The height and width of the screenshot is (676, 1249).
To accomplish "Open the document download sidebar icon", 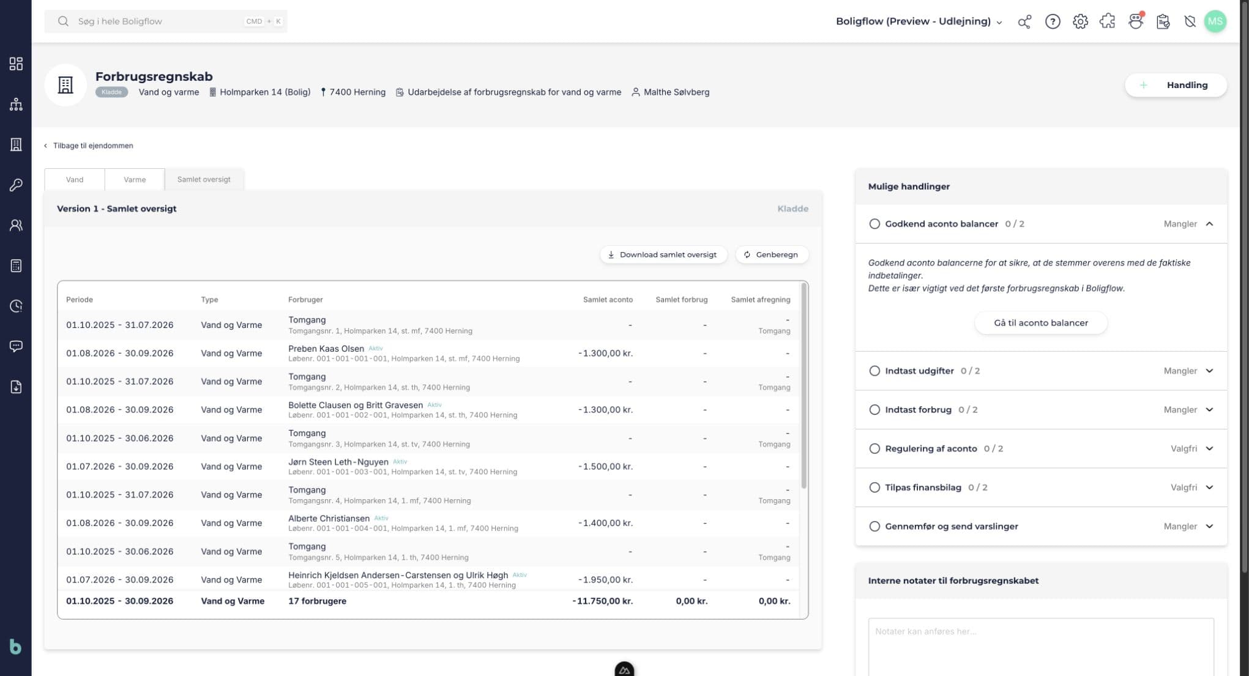I will coord(16,387).
